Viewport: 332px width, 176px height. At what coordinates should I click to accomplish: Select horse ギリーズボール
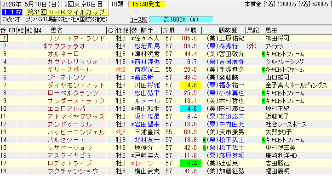pos(69,69)
